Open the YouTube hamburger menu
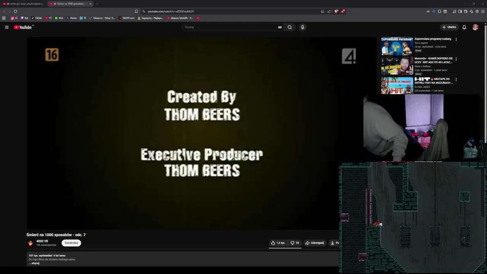The image size is (487, 274). pyautogui.click(x=7, y=27)
